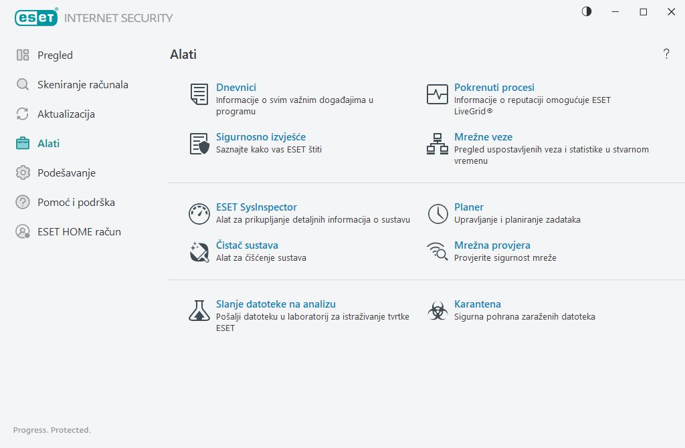Screen dimensions: 685x448
Task: Click the Karantena biohazard icon
Action: pyautogui.click(x=437, y=311)
